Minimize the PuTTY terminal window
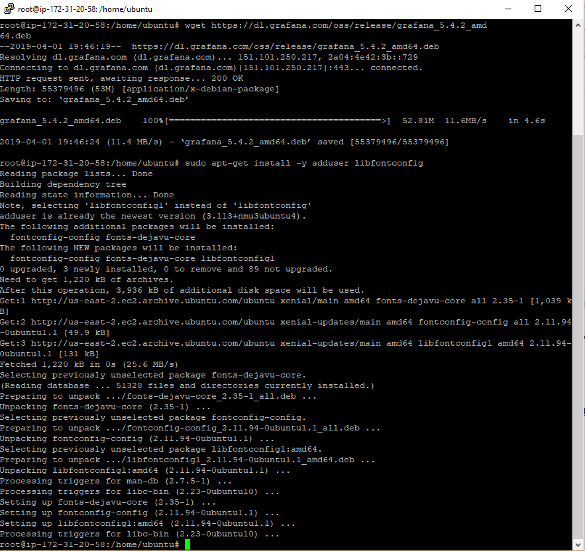 click(507, 9)
